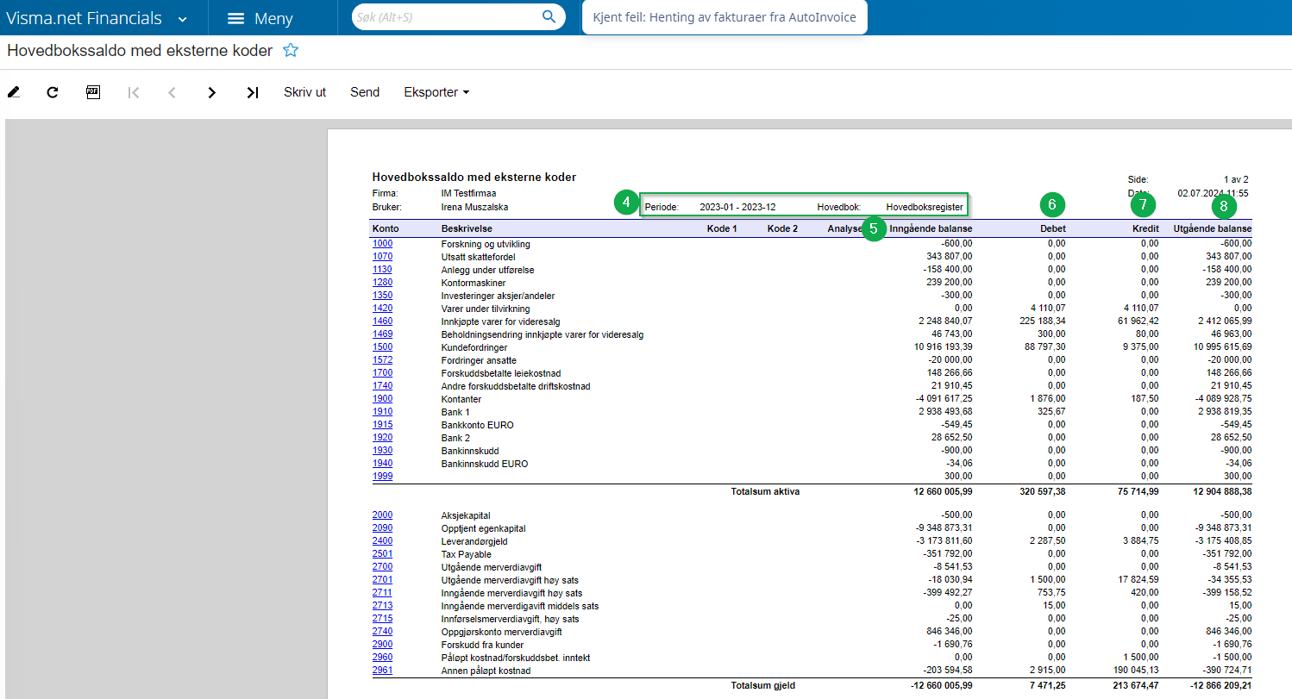Viewport: 1292px width, 699px height.
Task: Open account link 2000 Aksjekapital
Action: tap(382, 515)
